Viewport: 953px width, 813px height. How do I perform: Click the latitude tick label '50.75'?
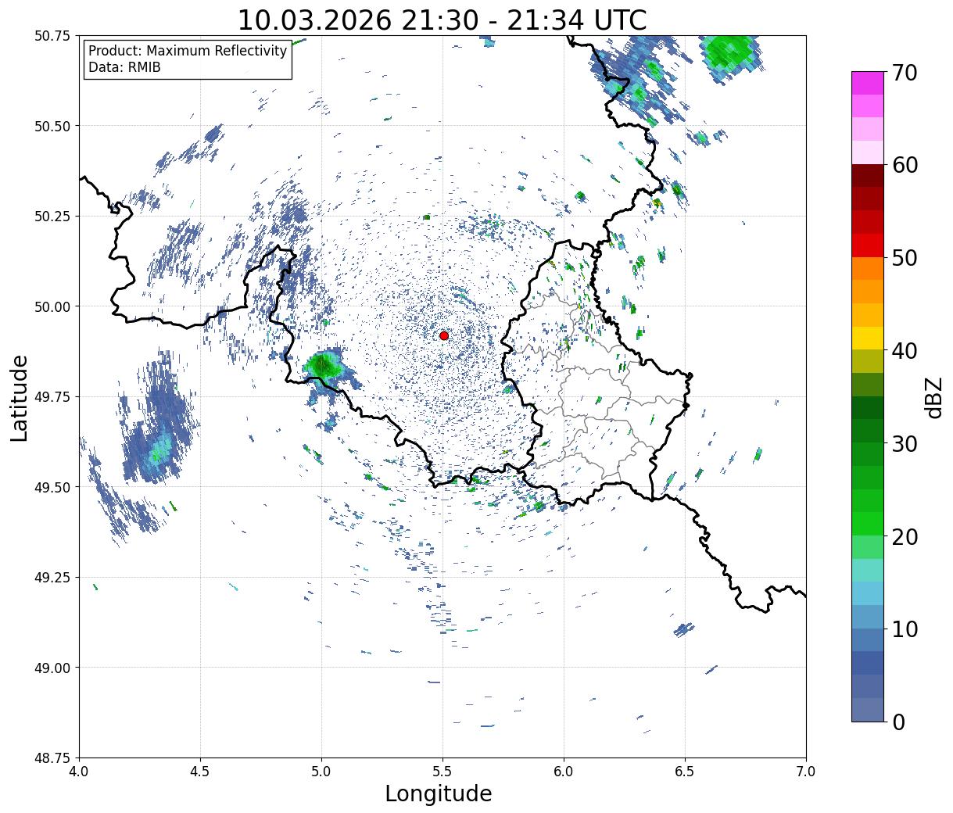click(52, 36)
